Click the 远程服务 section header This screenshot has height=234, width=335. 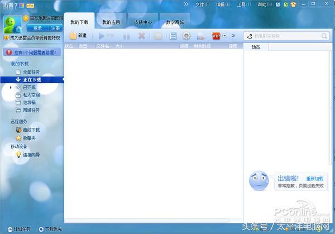[19, 122]
